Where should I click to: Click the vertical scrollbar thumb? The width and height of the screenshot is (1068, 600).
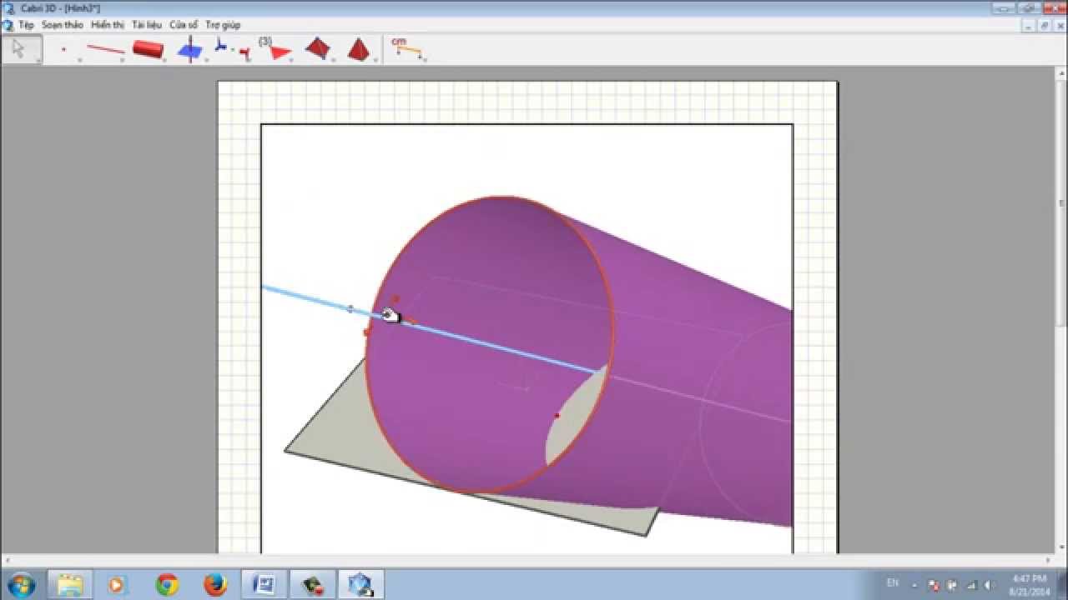1061,204
